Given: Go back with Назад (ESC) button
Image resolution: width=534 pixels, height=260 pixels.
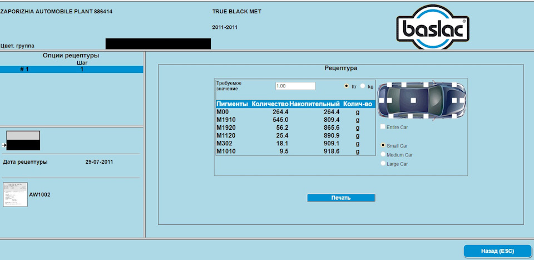Looking at the screenshot, I should (x=497, y=251).
